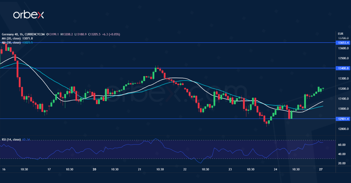The width and height of the screenshot is (351, 183).
Task: Click the EUR currency label
Action: pos(340,34)
